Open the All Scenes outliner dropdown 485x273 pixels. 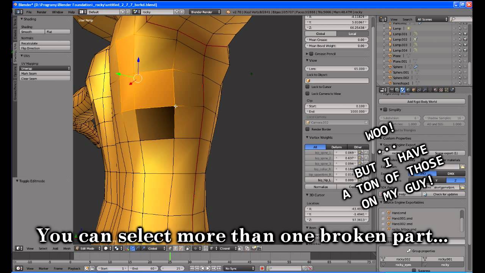point(432,19)
